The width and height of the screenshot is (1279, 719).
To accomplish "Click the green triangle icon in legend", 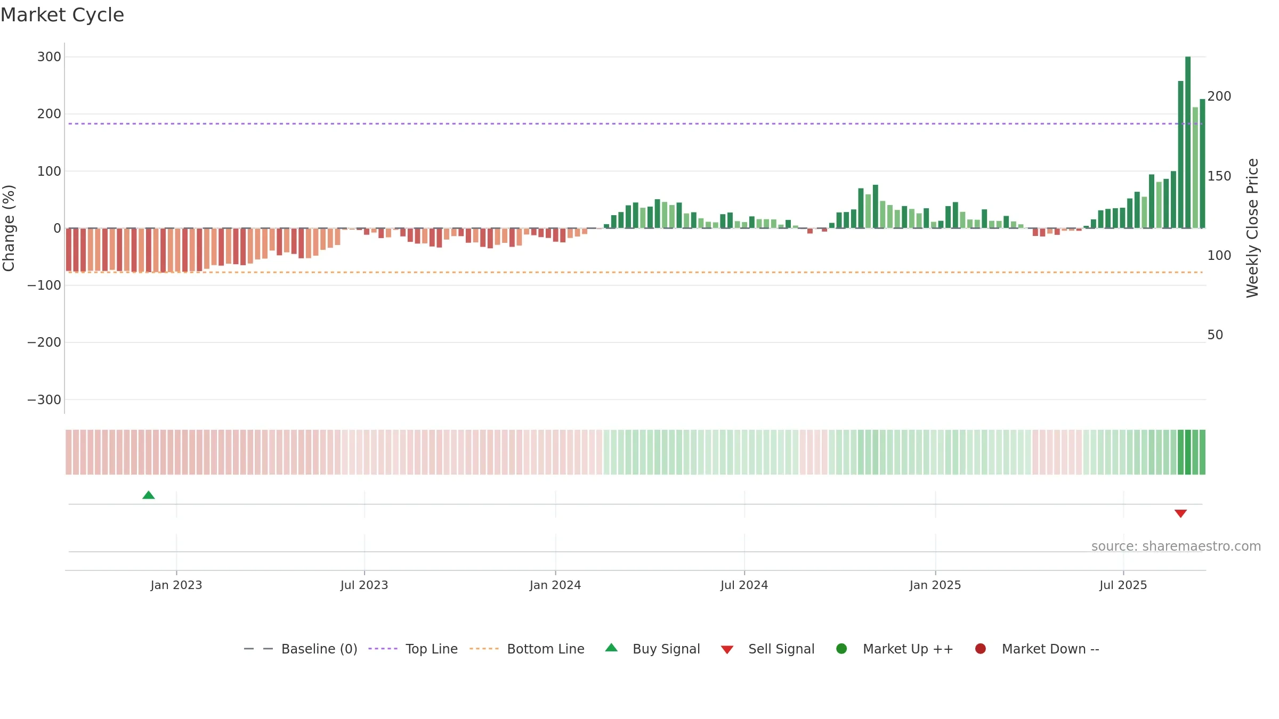I will pyautogui.click(x=612, y=648).
